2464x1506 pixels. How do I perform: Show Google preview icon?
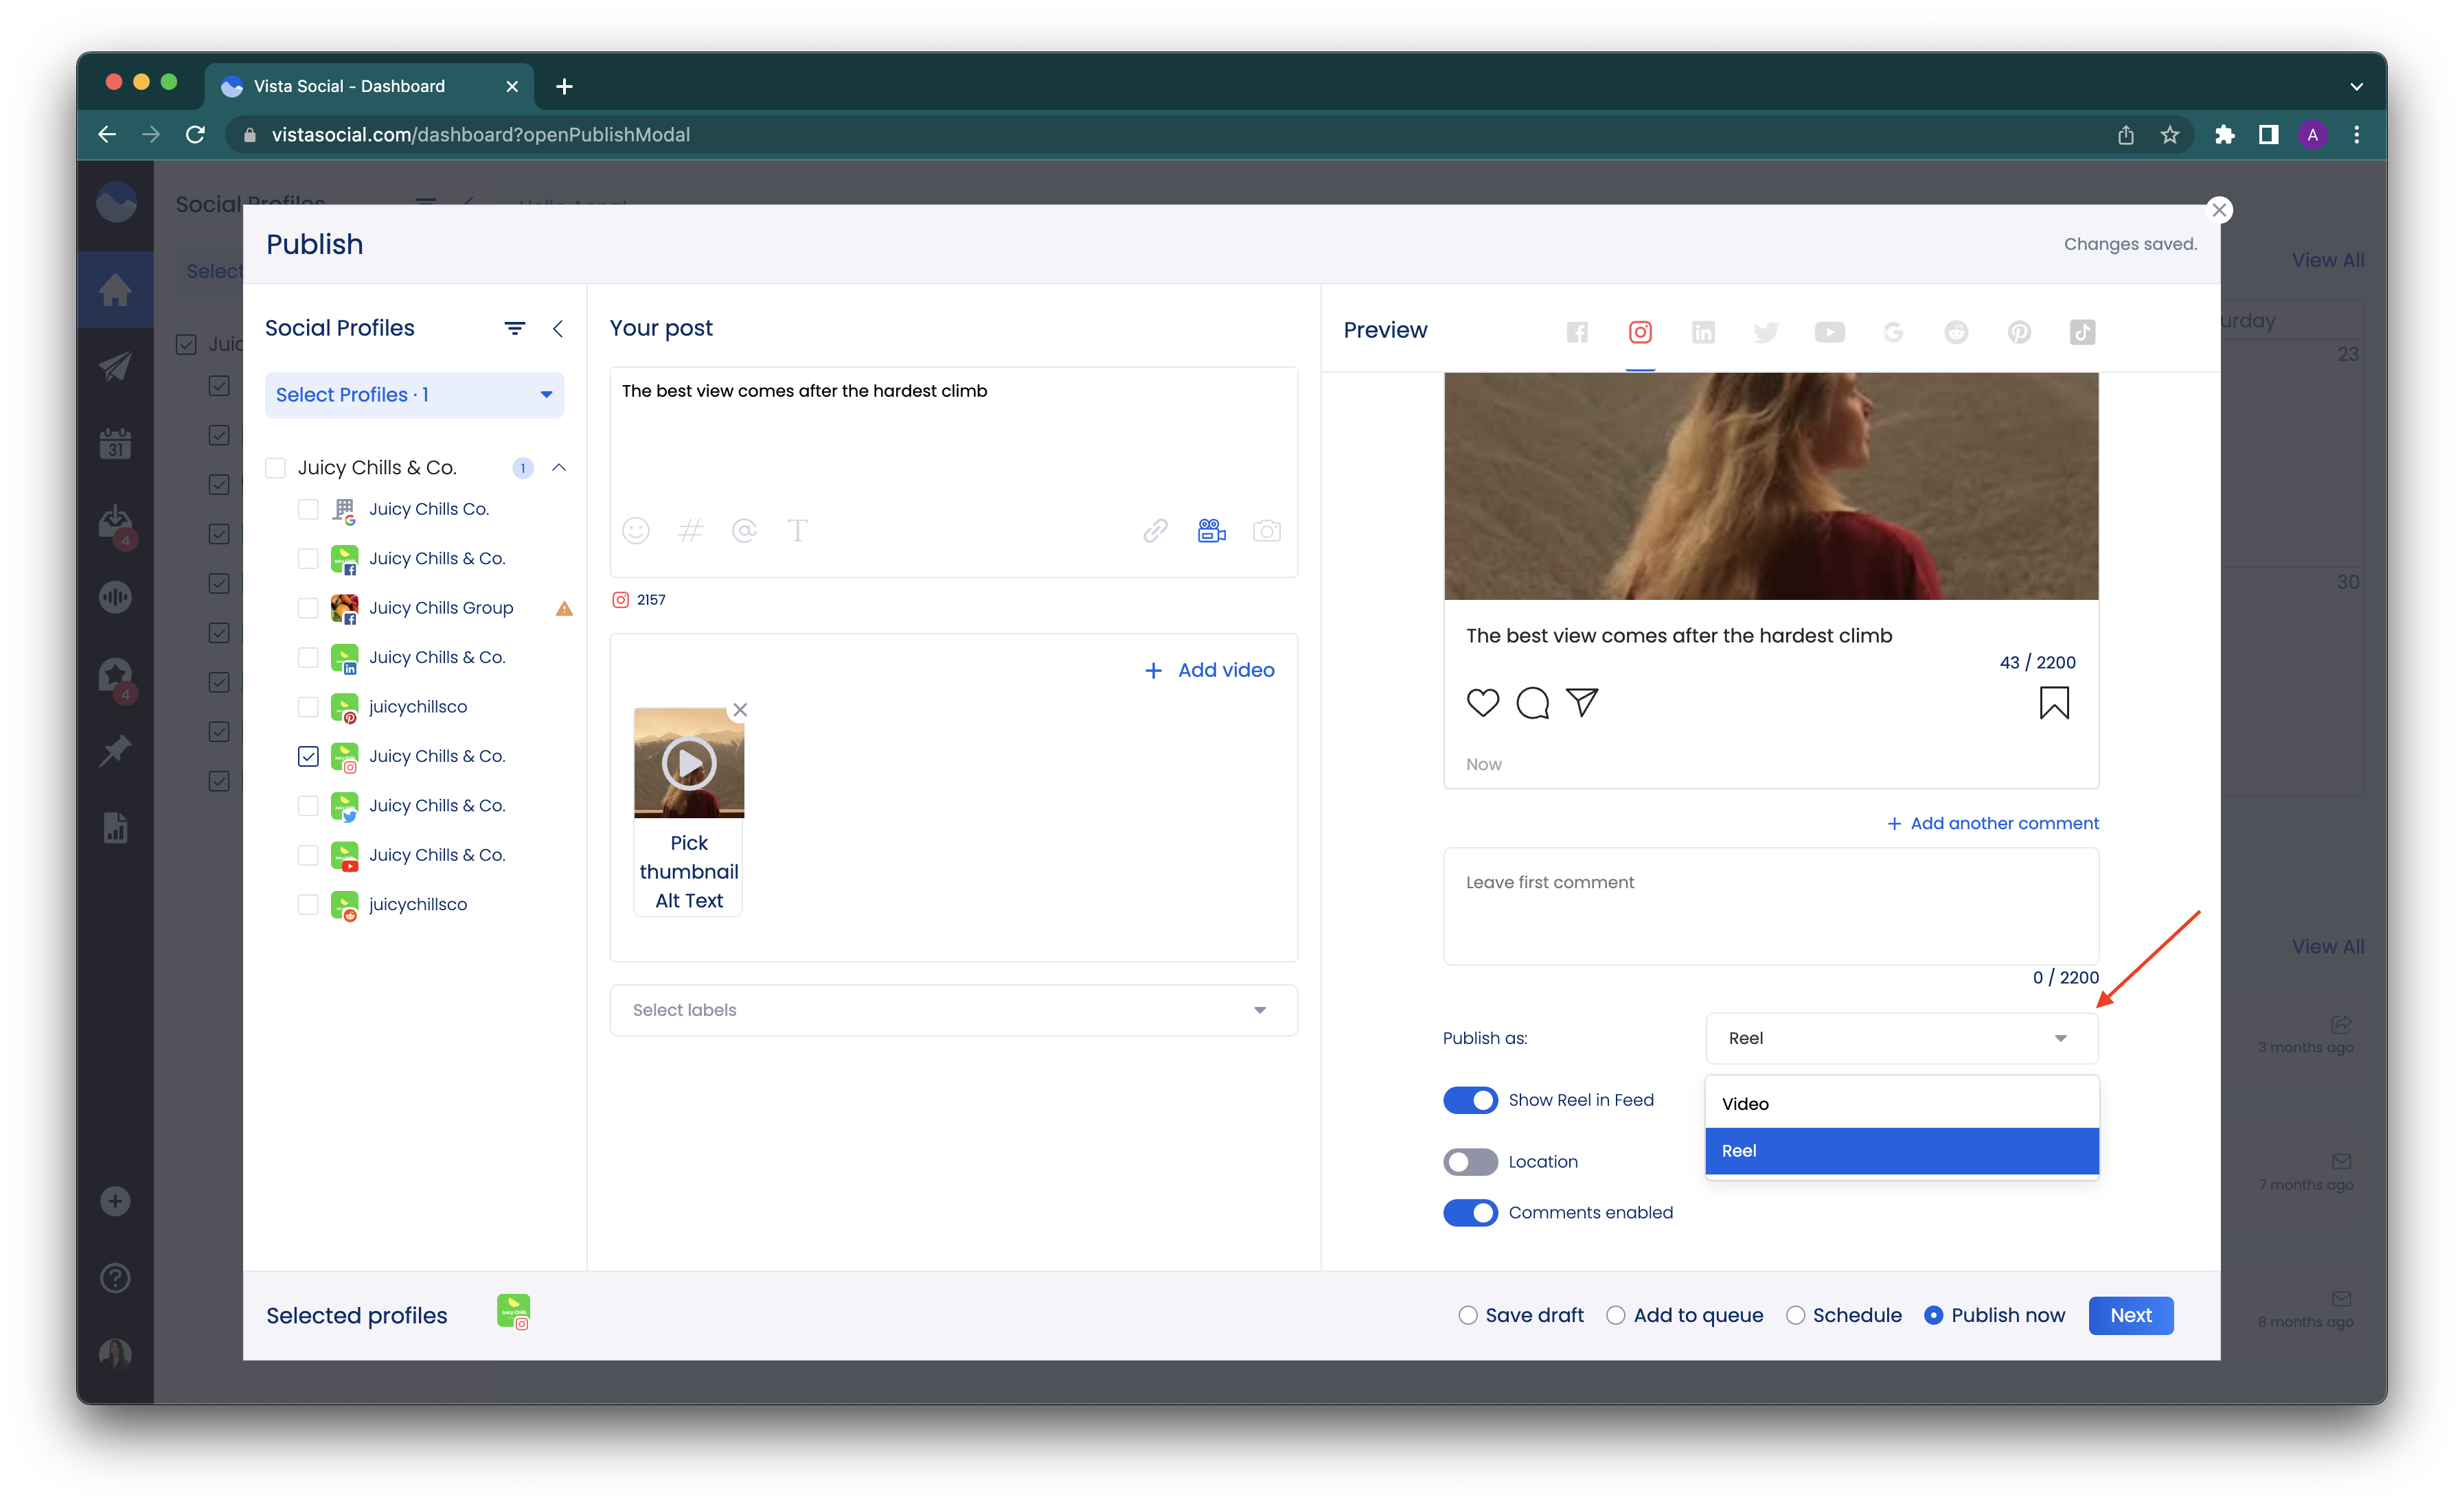[x=1892, y=333]
